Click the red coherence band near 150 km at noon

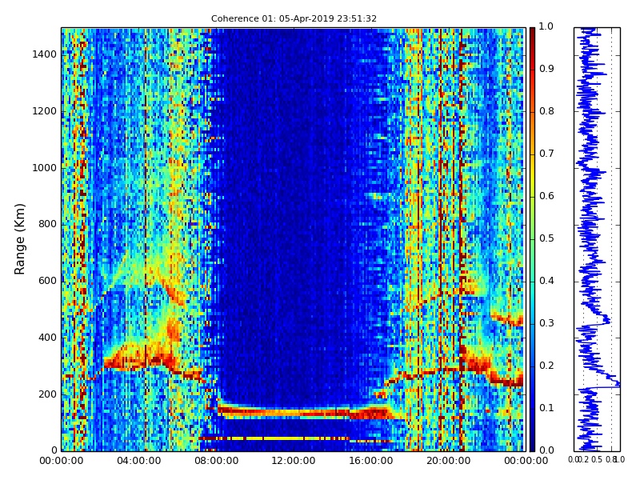pos(294,412)
